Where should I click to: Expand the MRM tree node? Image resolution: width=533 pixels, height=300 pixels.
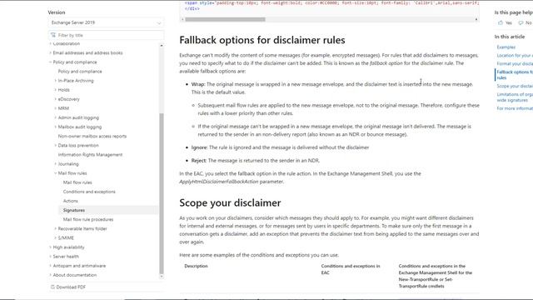[x=56, y=108]
